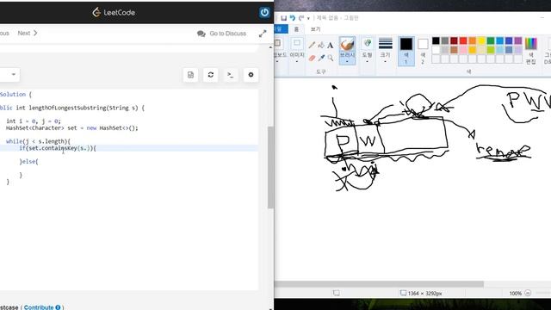Click the Undo arrow in Paint

(293, 18)
